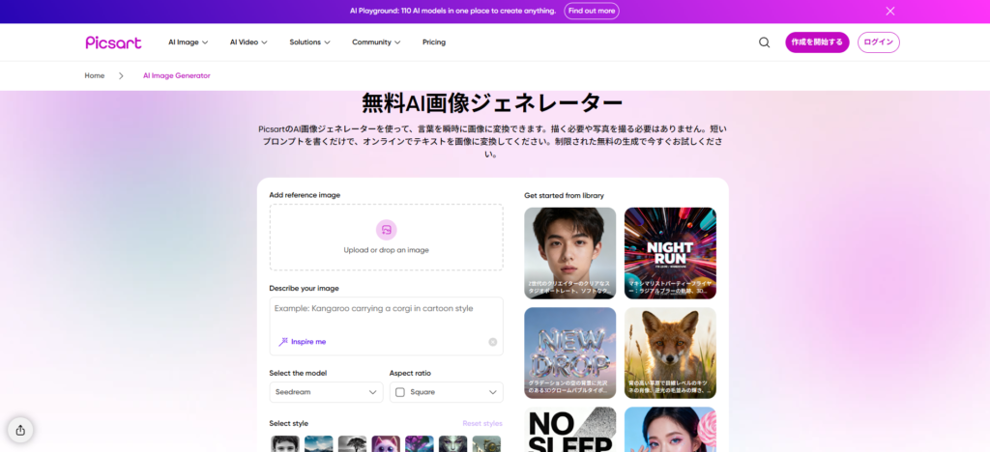
Task: Click the share icon in the bottom-left corner
Action: [x=20, y=430]
